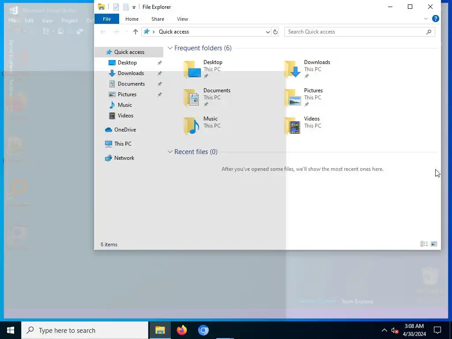The image size is (452, 339).
Task: Open the clock and date flyout
Action: pyautogui.click(x=414, y=330)
